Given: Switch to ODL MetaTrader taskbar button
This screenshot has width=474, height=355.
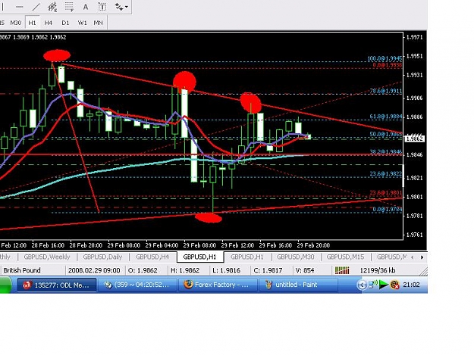Looking at the screenshot, I should click(57, 285).
